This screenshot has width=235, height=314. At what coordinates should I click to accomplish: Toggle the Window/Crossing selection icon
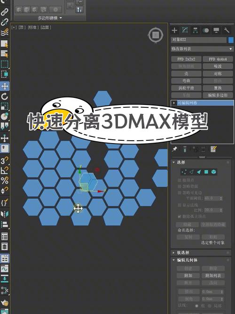point(4,74)
